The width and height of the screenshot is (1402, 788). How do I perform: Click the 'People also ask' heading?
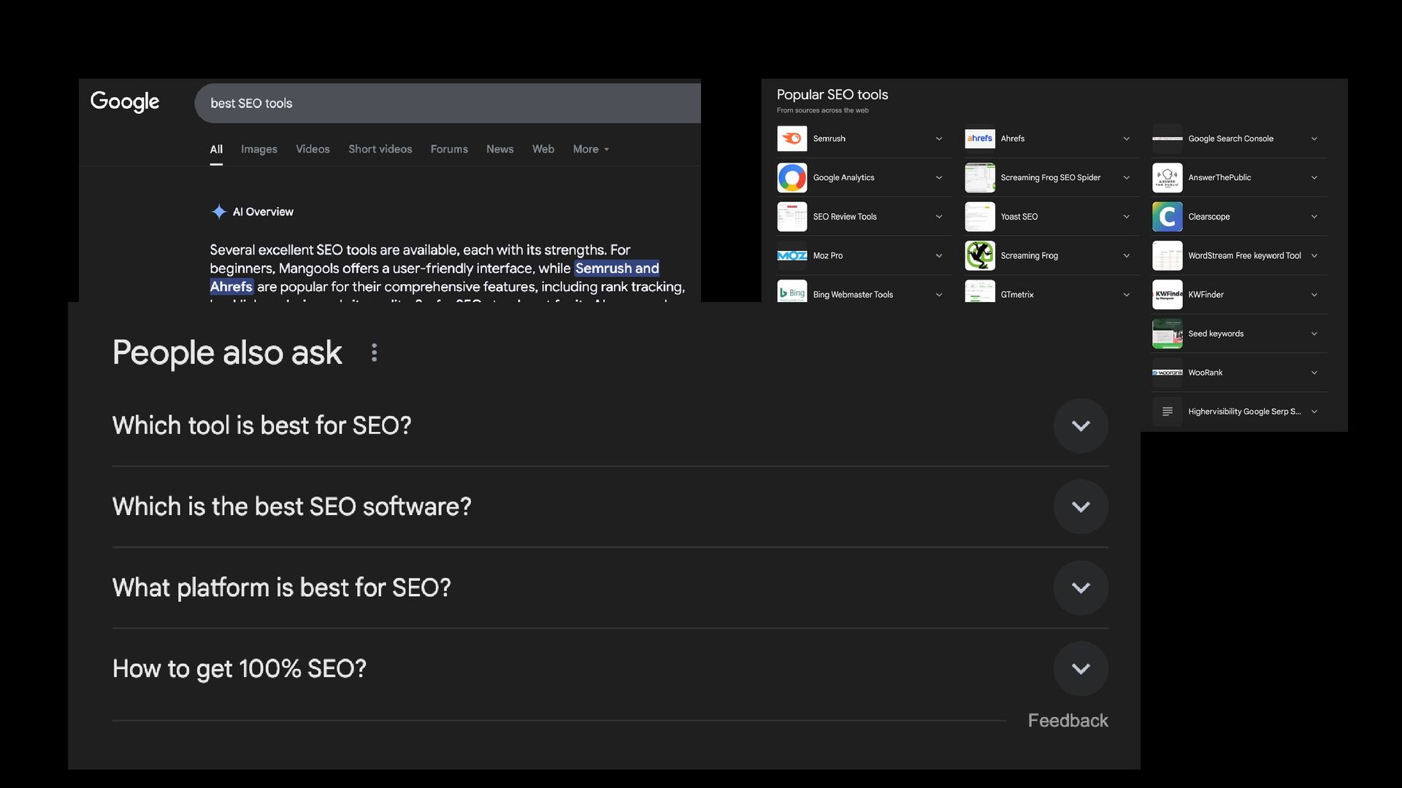click(227, 353)
